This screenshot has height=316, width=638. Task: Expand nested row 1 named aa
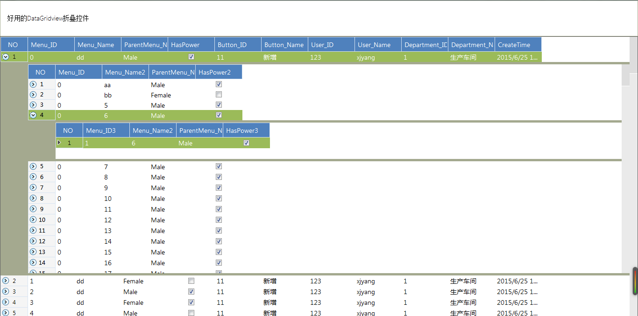(33, 84)
